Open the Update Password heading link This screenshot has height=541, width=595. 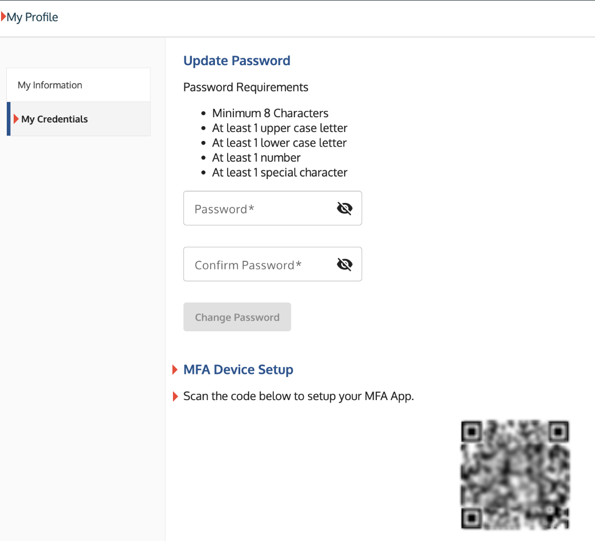237,60
